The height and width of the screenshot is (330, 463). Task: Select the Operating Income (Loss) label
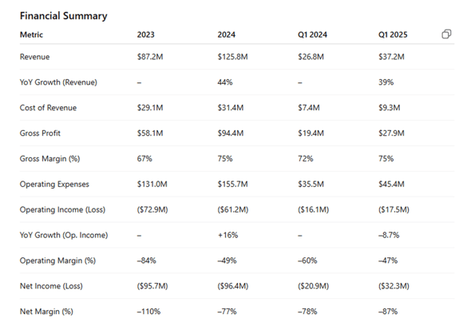(62, 209)
